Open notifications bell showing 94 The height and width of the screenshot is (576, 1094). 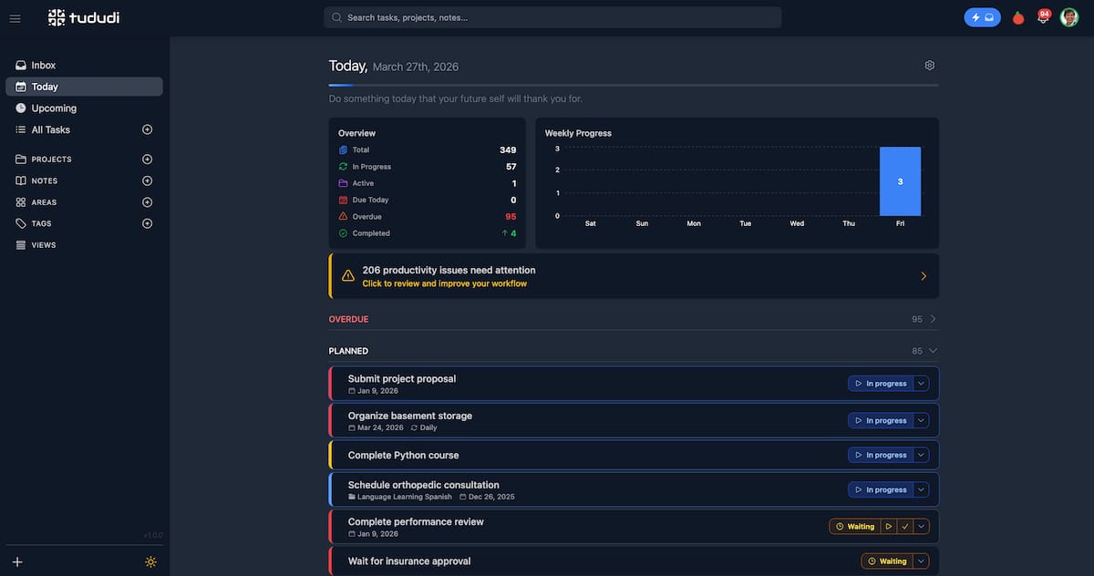(1043, 17)
